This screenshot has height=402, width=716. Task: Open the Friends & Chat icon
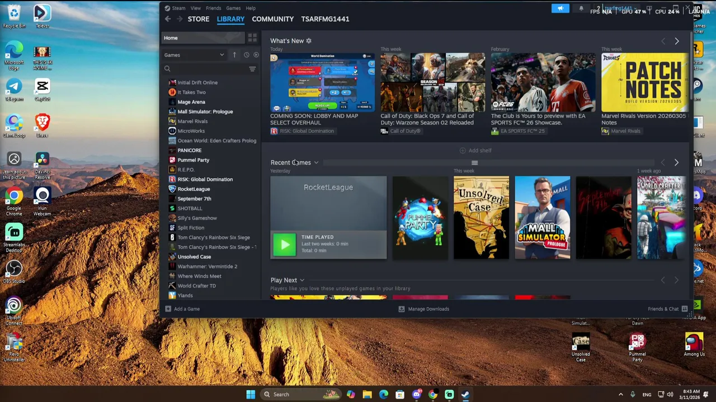[685, 309]
